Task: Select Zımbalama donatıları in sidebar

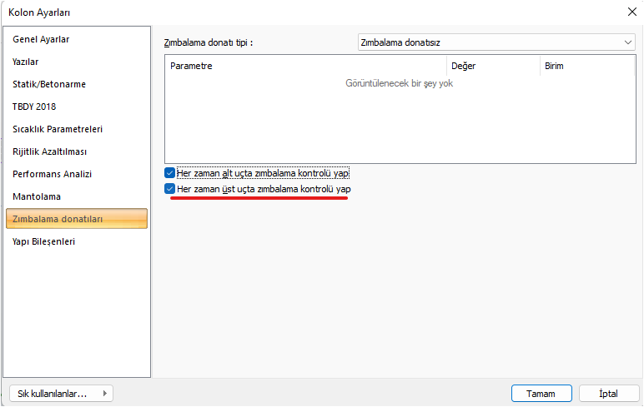Action: tap(58, 219)
